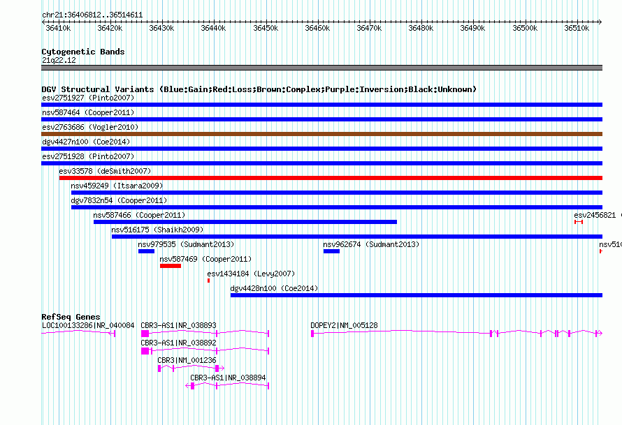Click the 36450k ruler tick label

(266, 29)
